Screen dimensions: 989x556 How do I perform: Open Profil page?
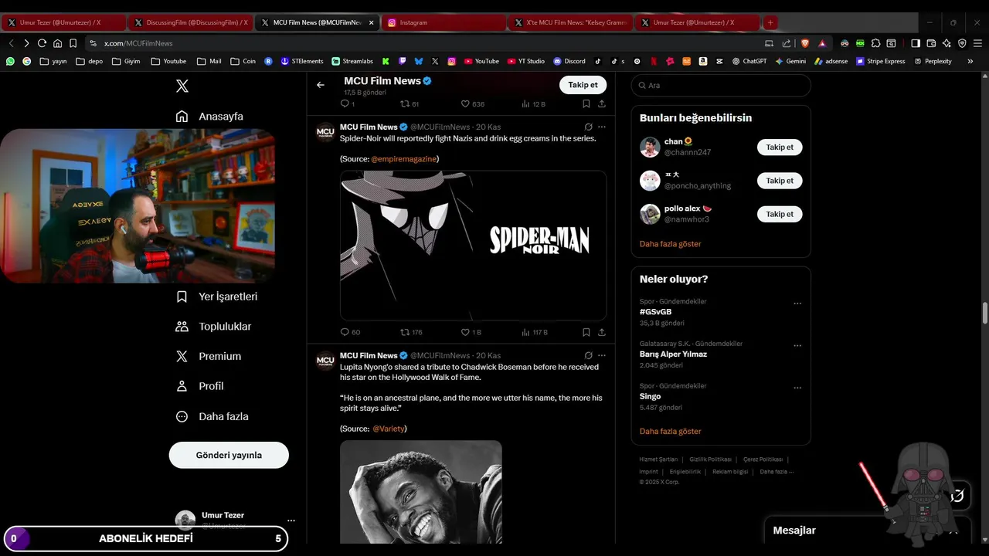199,386
